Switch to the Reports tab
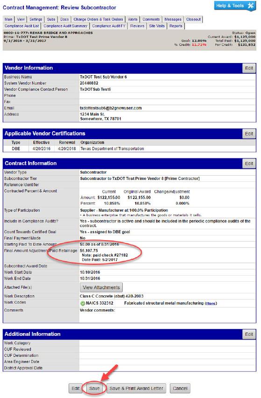261x398 pixels. 176,26
